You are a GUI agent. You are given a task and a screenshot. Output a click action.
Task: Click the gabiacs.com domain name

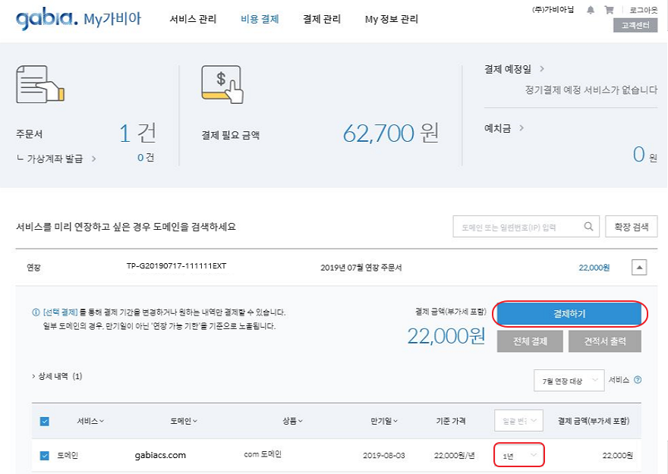(160, 455)
